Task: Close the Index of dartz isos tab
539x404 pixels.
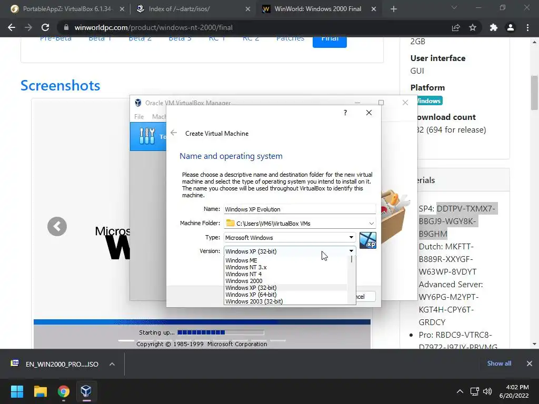Action: tap(247, 9)
